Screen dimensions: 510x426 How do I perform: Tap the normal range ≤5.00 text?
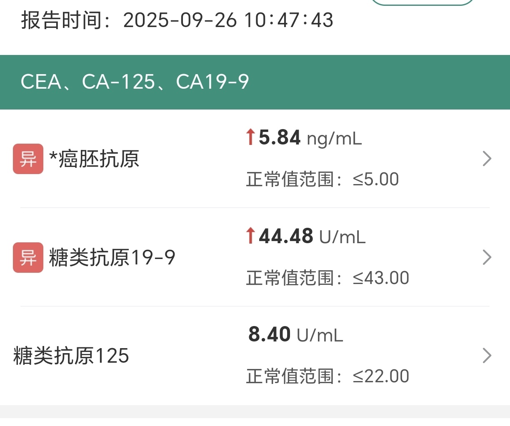[x=322, y=179]
